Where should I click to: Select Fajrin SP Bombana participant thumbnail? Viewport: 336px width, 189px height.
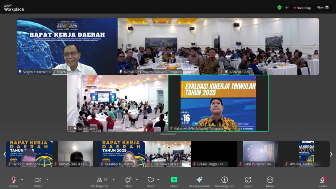point(29,154)
